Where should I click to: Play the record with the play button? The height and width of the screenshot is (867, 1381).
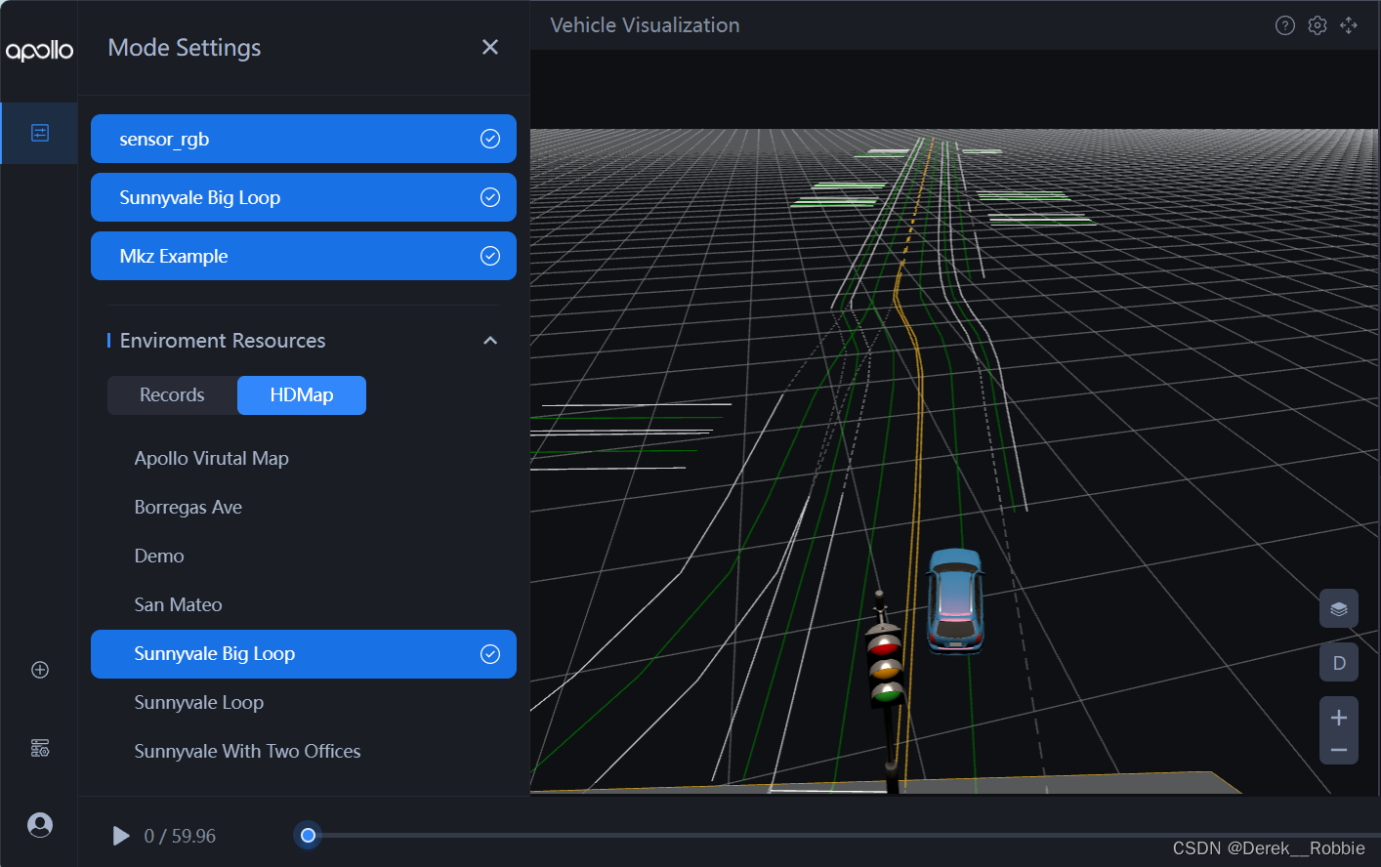pyautogui.click(x=121, y=836)
